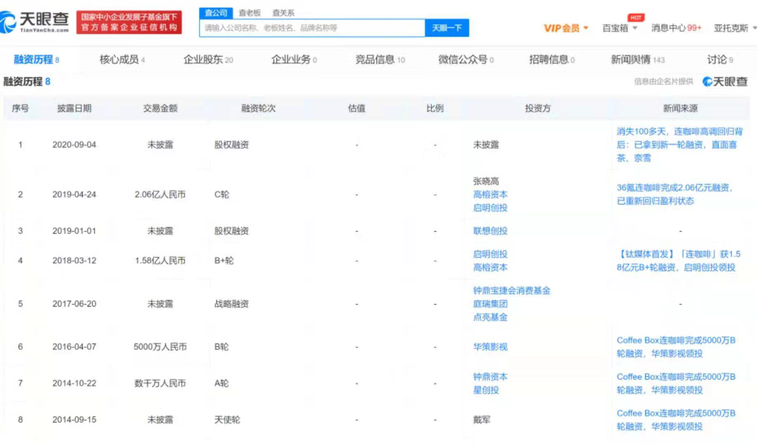Open the 核心成员 tab
The width and height of the screenshot is (757, 445).
point(122,60)
